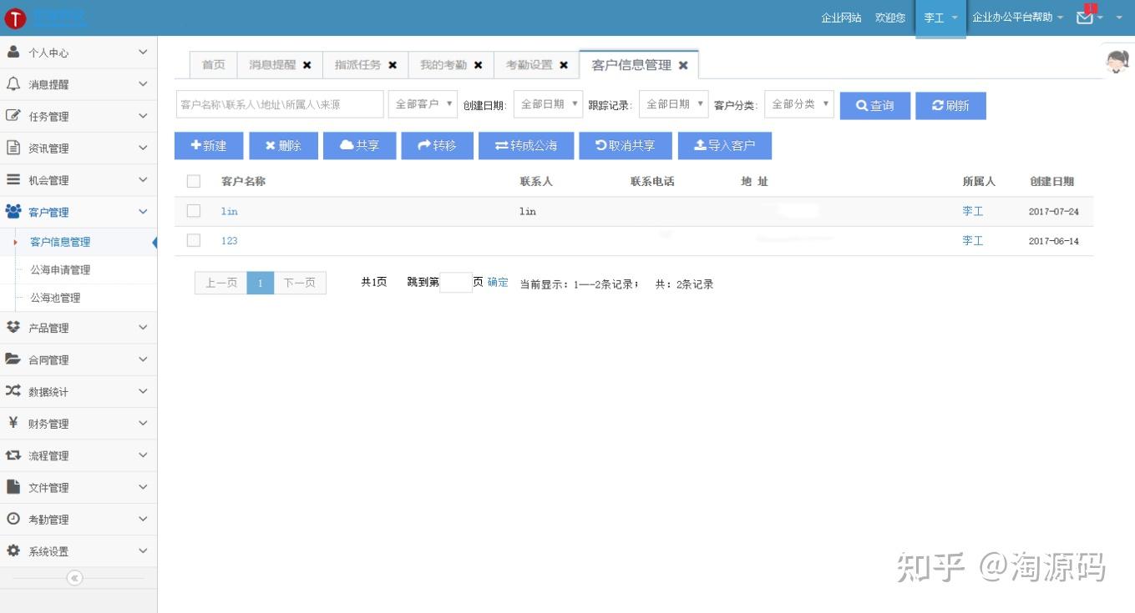The image size is (1135, 613).
Task: Click the 合同管理 folder icon
Action: click(13, 359)
